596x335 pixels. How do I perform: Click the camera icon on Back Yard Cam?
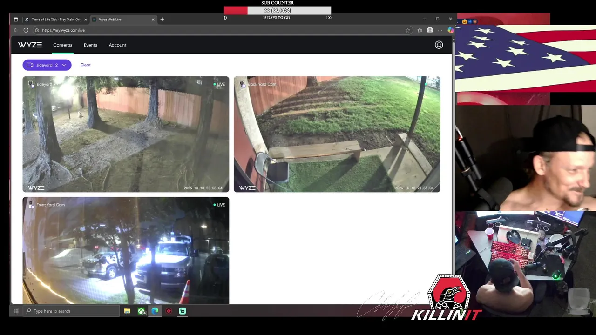(x=242, y=84)
